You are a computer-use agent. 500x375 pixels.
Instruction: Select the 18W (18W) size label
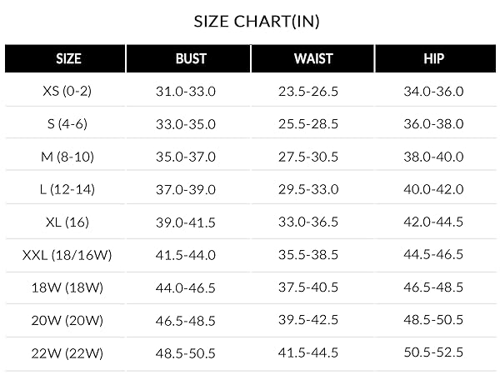[67, 287]
